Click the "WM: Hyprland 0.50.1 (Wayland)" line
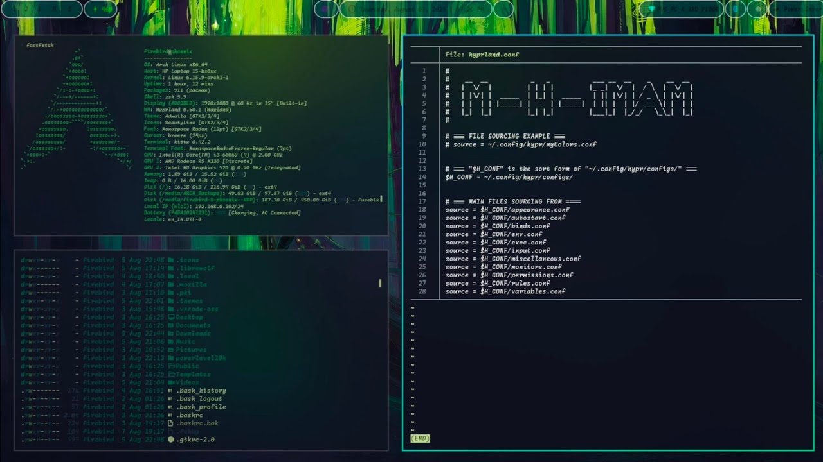Screen dimensions: 823x462 (x=188, y=110)
